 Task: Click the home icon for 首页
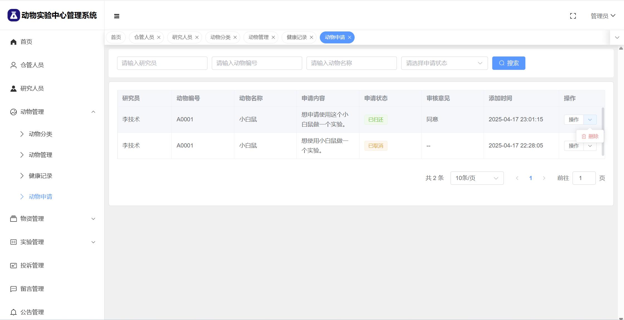click(13, 42)
